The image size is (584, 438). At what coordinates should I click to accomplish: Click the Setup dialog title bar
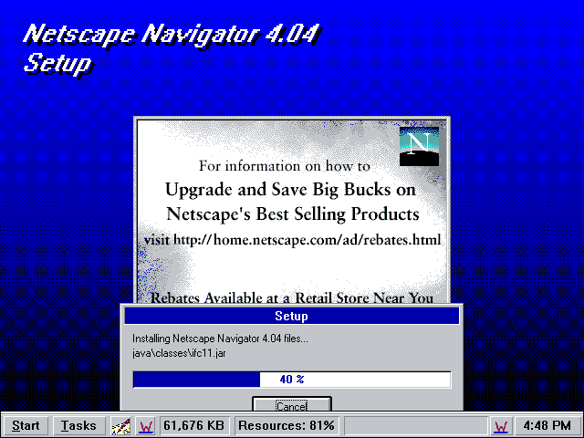coord(291,317)
